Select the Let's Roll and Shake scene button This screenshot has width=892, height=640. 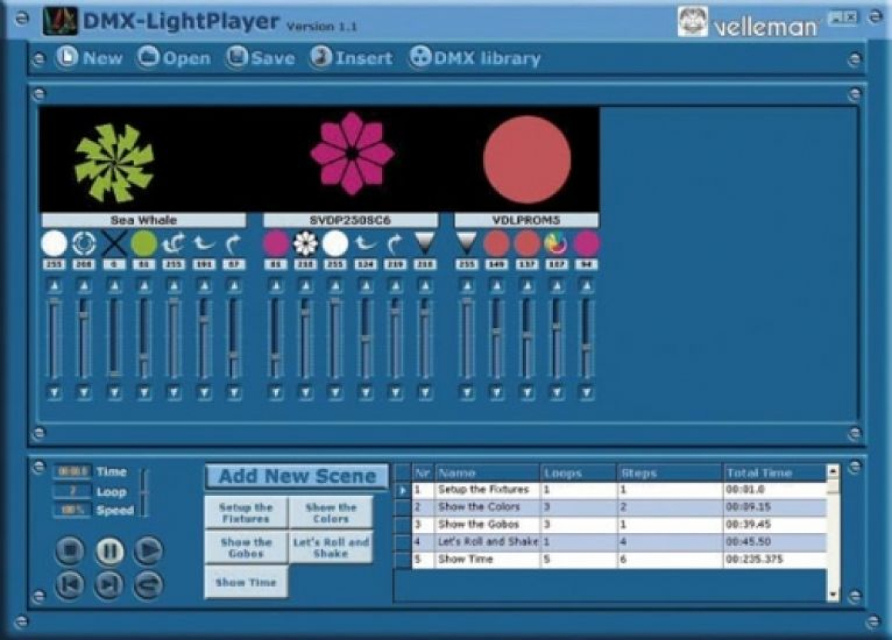click(331, 548)
